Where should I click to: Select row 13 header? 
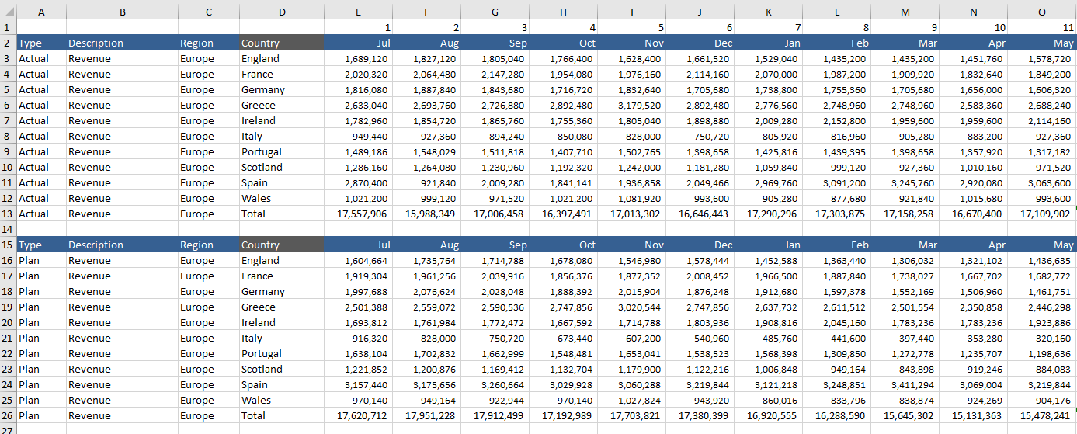(8, 214)
